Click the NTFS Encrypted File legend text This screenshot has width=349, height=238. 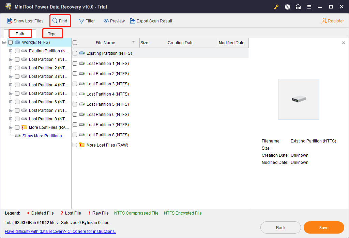coord(183,213)
